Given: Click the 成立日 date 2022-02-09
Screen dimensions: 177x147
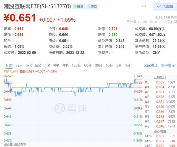Looking at the screenshot, I should (x=27, y=53).
